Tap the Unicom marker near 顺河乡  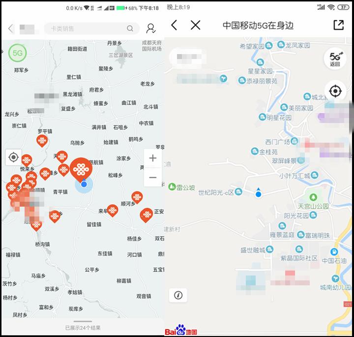pyautogui.click(x=137, y=197)
